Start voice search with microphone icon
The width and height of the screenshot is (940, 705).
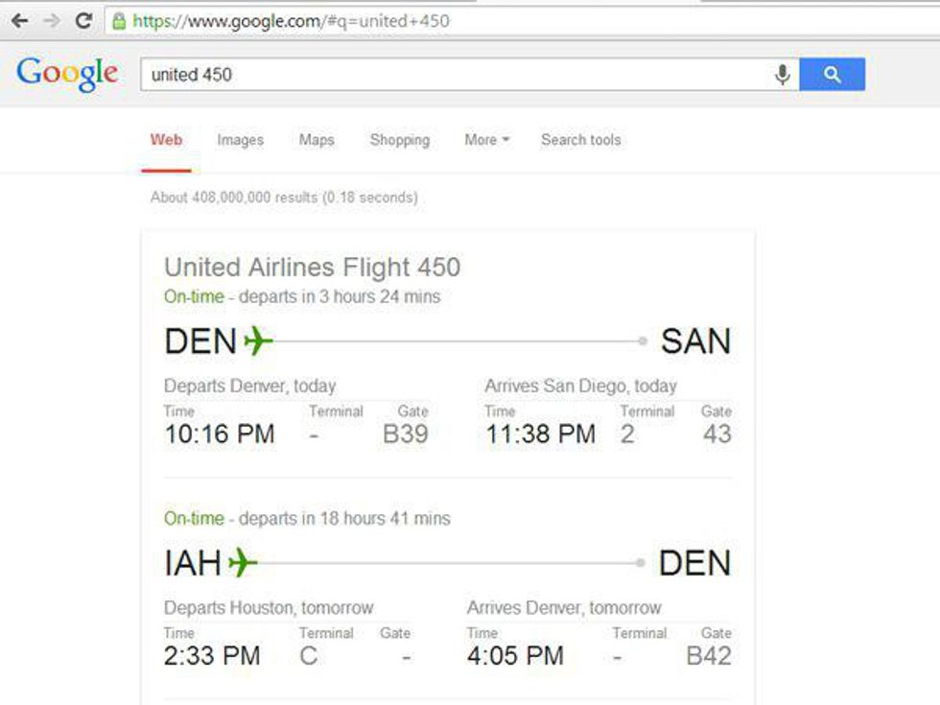(x=783, y=74)
